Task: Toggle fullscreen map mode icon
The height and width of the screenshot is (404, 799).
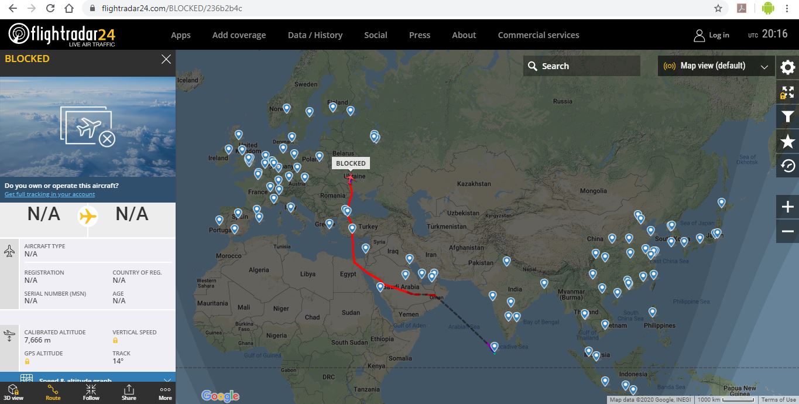Action: tap(788, 92)
